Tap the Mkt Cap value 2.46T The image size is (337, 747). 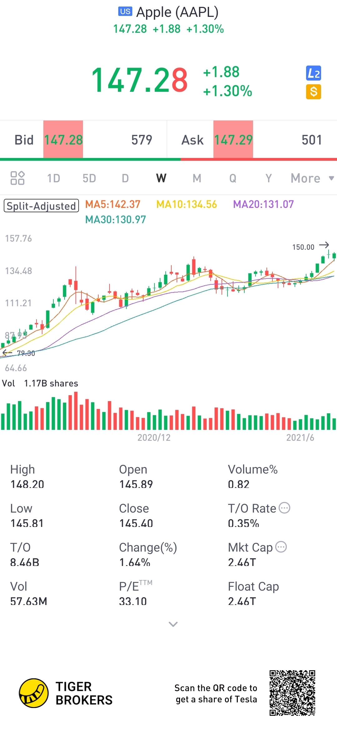[x=242, y=562]
